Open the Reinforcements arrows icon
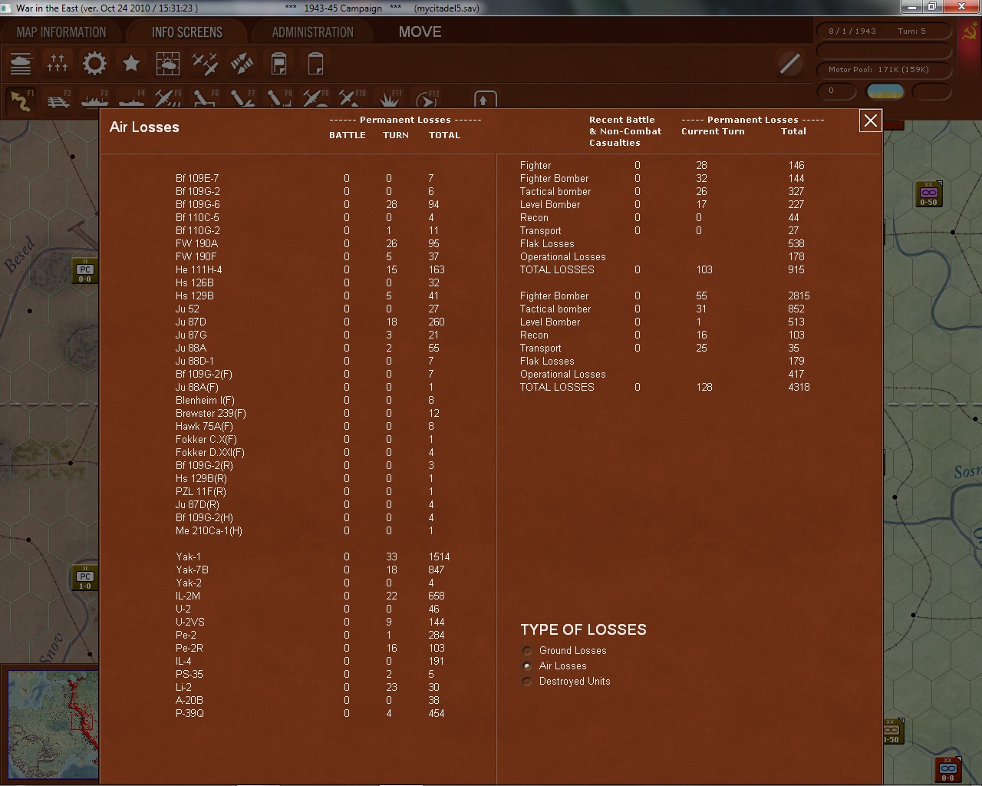Screen dimensions: 982x786 (242, 64)
